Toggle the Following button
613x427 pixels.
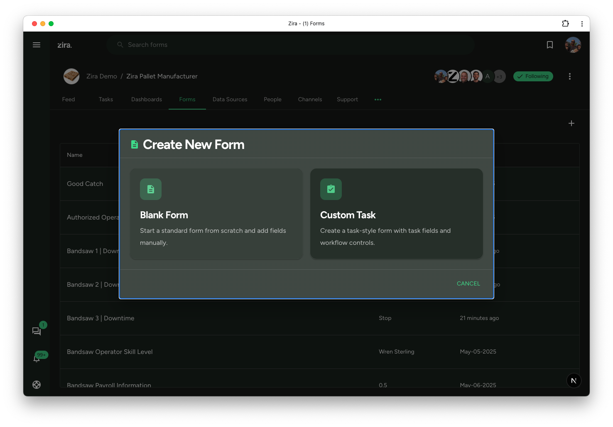533,76
